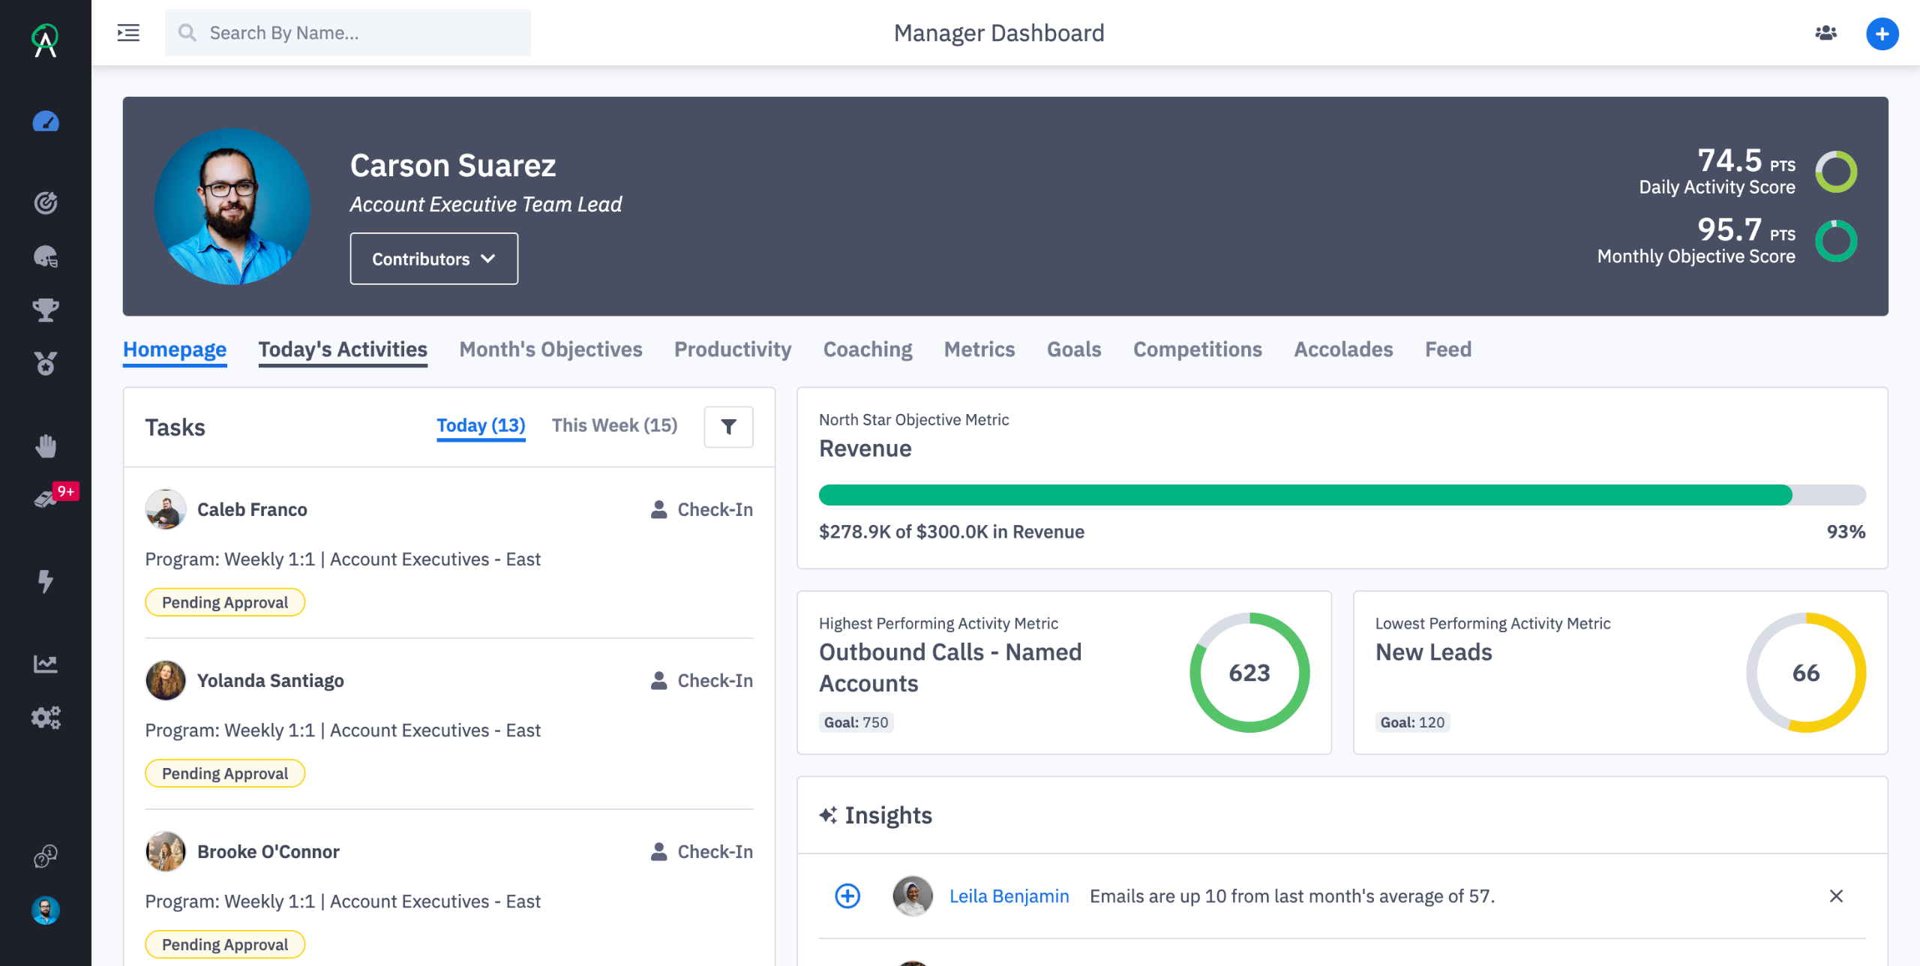Expand Leila Benjamin insight with plus circle
This screenshot has height=966, width=1920.
[847, 895]
